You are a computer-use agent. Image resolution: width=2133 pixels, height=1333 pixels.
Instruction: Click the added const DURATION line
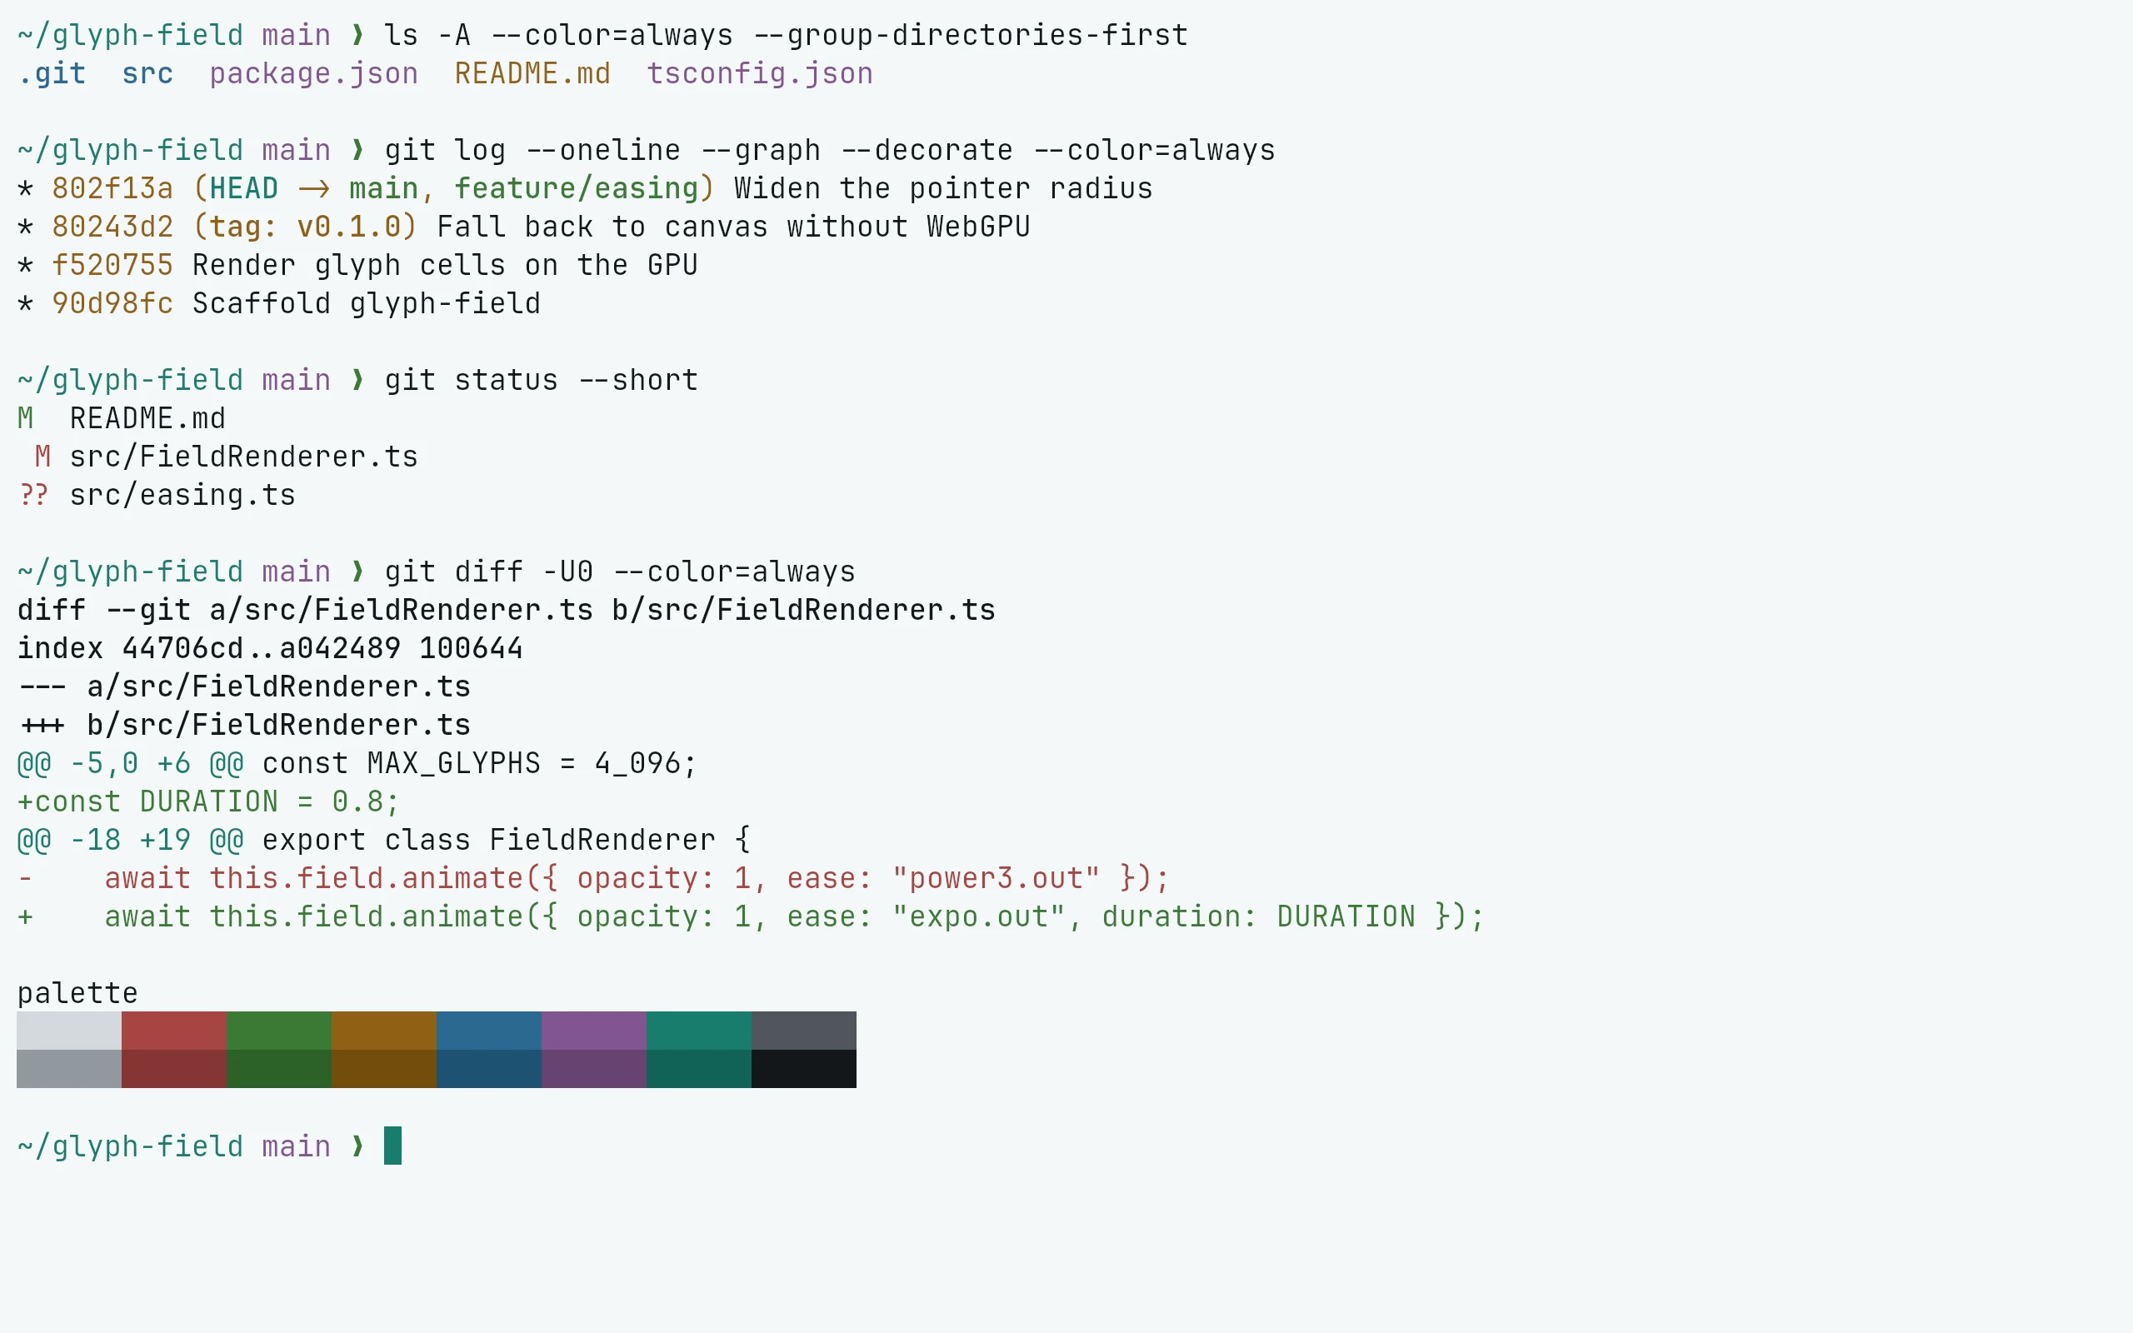point(209,802)
